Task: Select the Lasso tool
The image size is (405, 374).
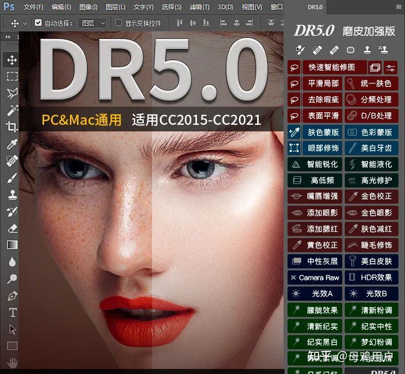Action: 11,93
